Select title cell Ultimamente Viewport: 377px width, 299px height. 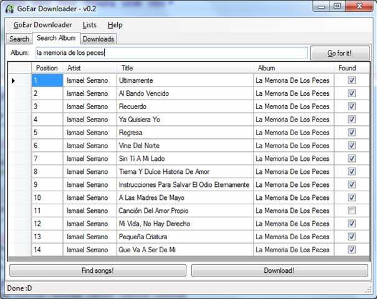[x=185, y=80]
